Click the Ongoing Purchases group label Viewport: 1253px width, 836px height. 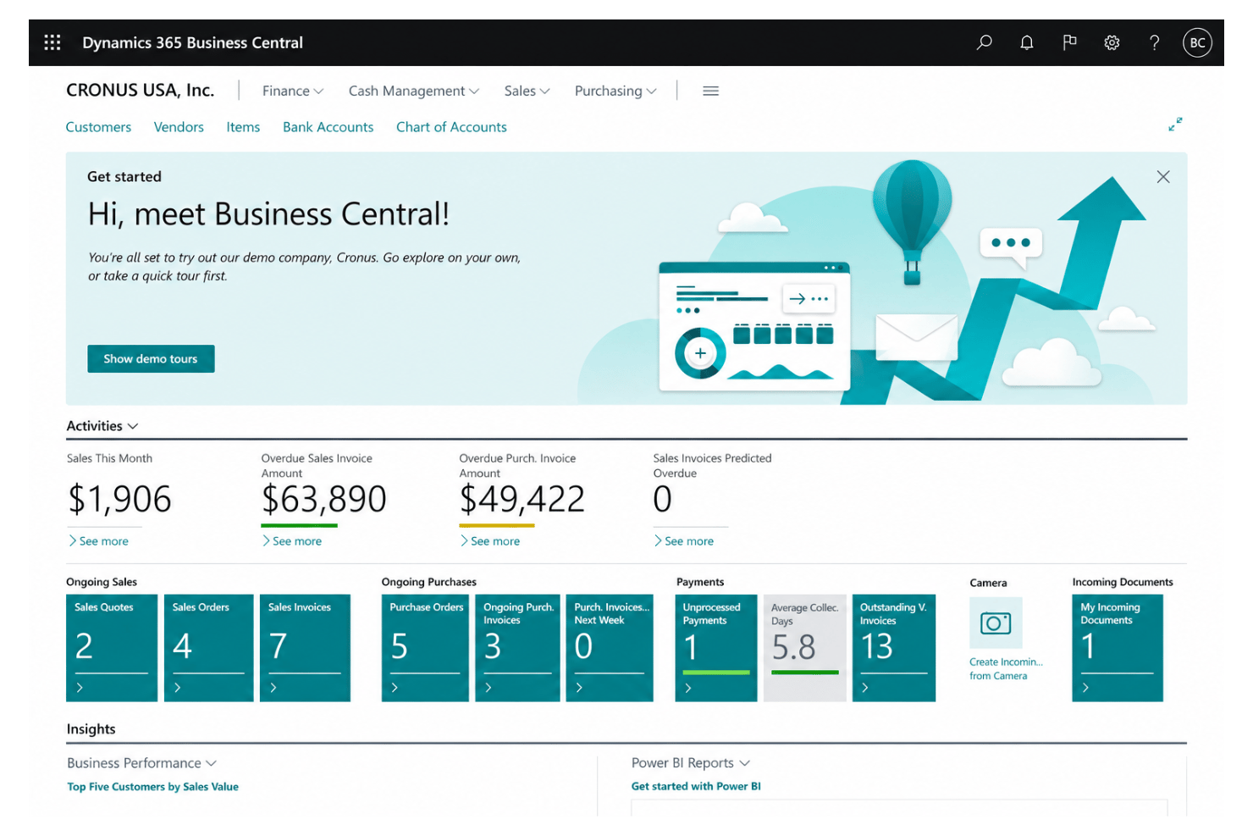pos(428,582)
